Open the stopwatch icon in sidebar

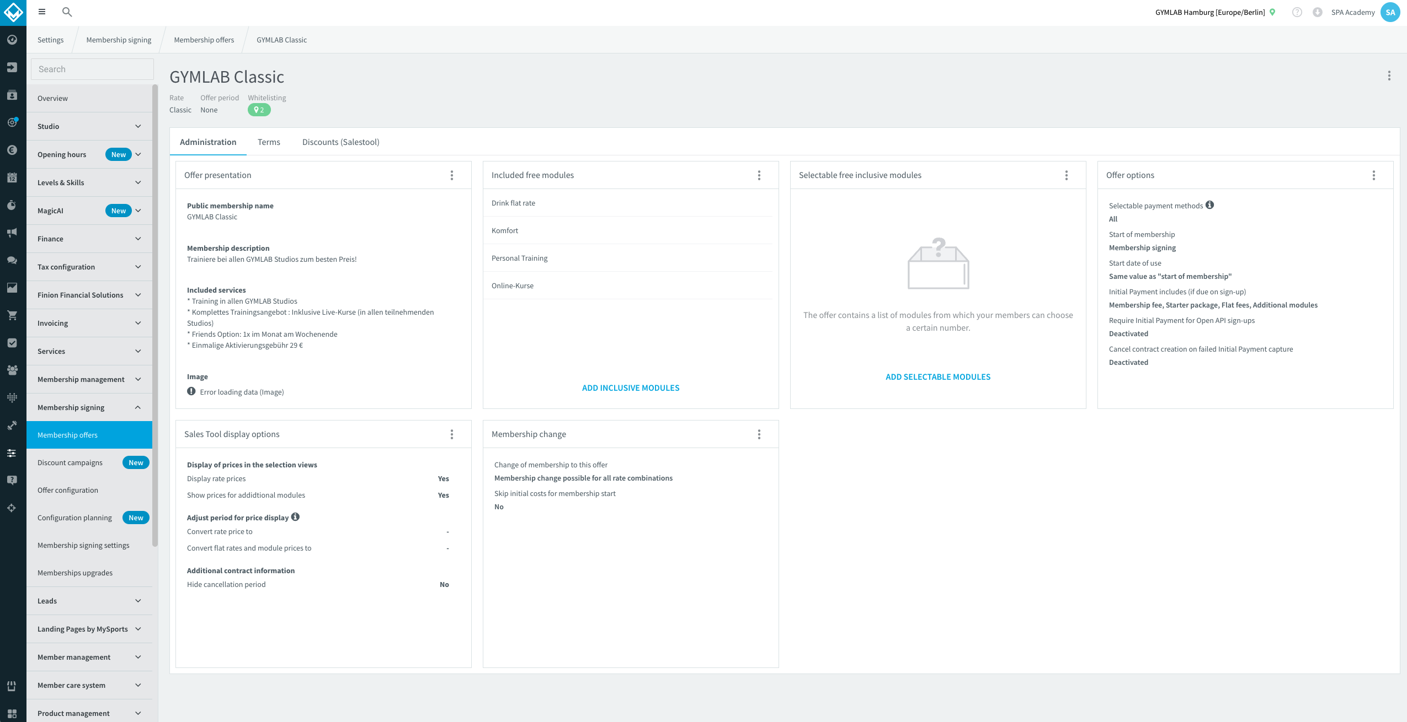click(x=12, y=205)
